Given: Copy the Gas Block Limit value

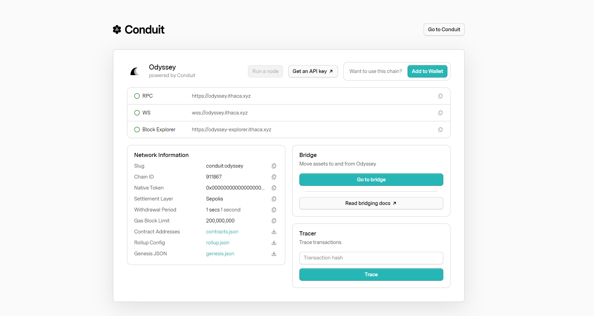Looking at the screenshot, I should point(274,221).
